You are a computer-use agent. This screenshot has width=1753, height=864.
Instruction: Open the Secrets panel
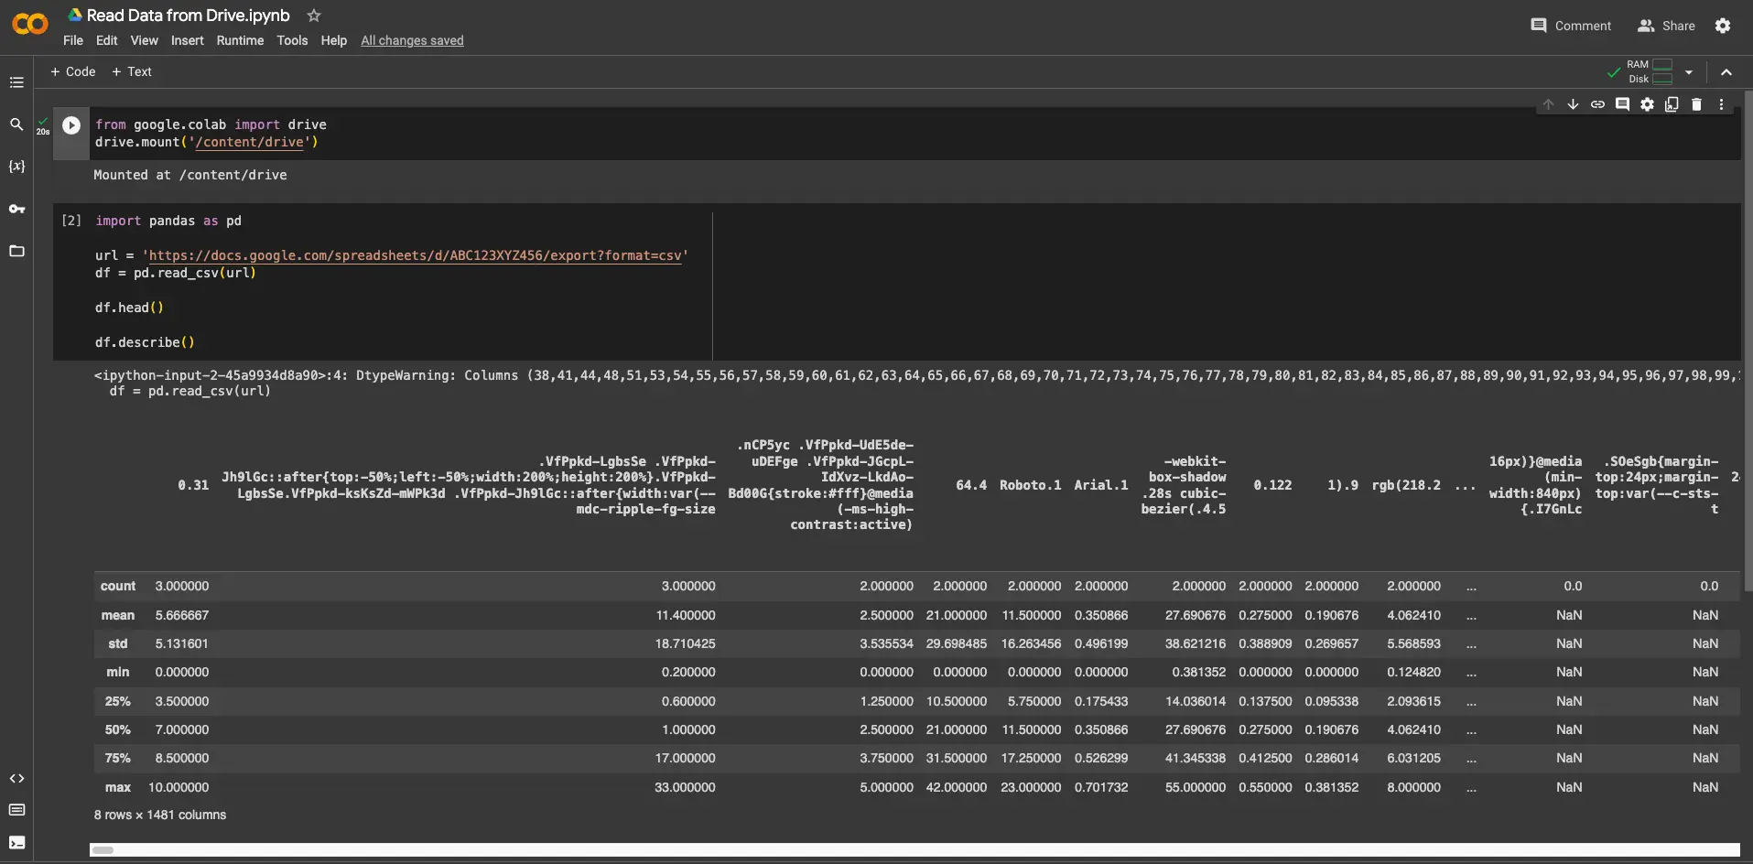click(16, 210)
